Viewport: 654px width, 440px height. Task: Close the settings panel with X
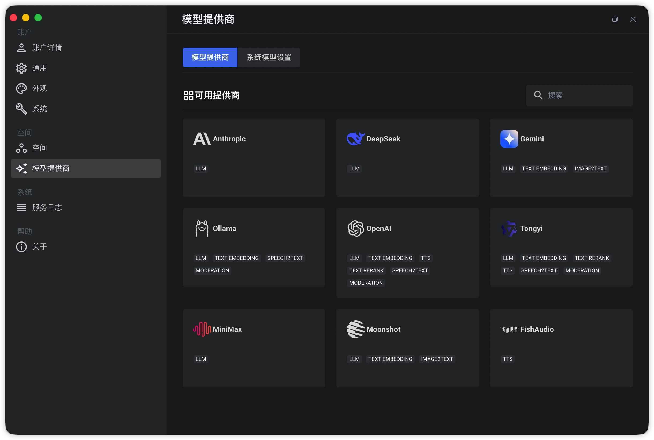click(633, 19)
